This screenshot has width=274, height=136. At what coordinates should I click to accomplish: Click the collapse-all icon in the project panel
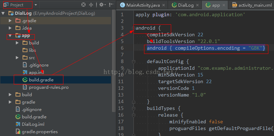pos(91,5)
